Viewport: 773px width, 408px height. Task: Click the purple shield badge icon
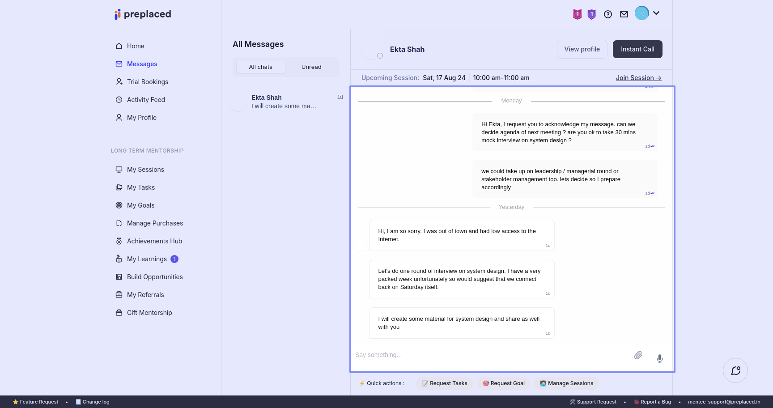591,14
